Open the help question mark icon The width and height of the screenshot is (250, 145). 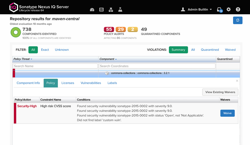[238, 9]
